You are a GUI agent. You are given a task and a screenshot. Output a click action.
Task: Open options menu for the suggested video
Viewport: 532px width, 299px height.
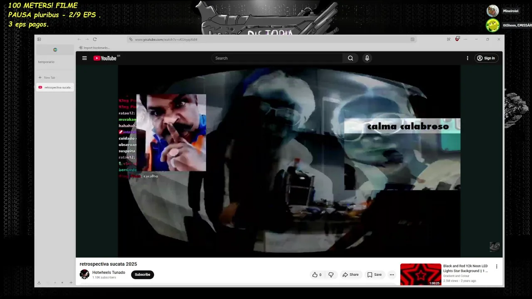point(496,267)
